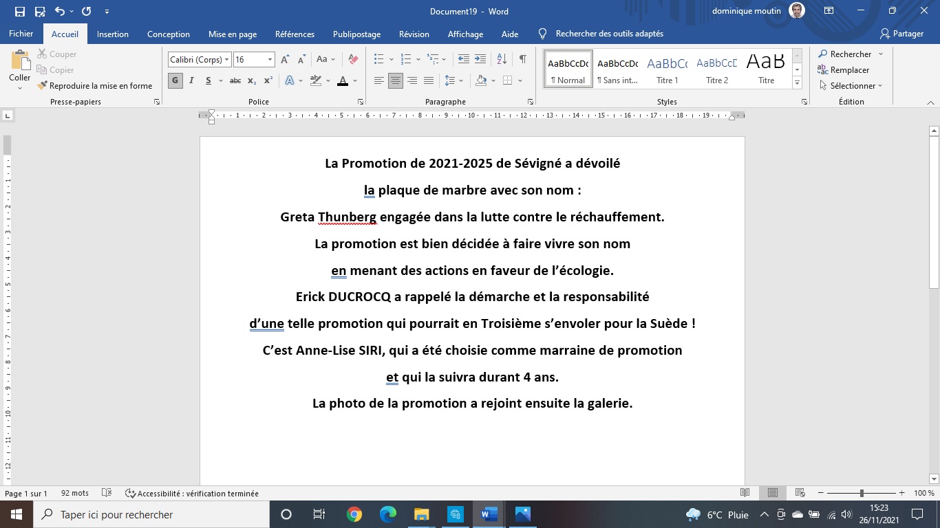The width and height of the screenshot is (940, 528).
Task: Switch to the Mise en page tab
Action: 233,34
